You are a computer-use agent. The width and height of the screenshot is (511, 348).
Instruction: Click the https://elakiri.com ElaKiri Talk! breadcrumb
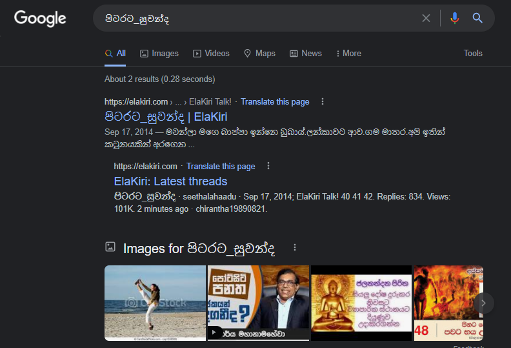tap(168, 102)
